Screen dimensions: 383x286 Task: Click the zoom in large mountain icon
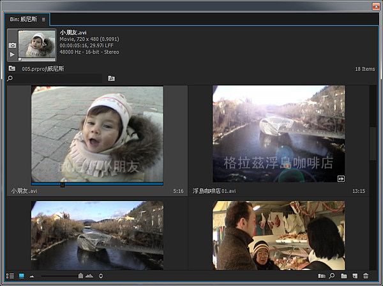click(x=89, y=276)
